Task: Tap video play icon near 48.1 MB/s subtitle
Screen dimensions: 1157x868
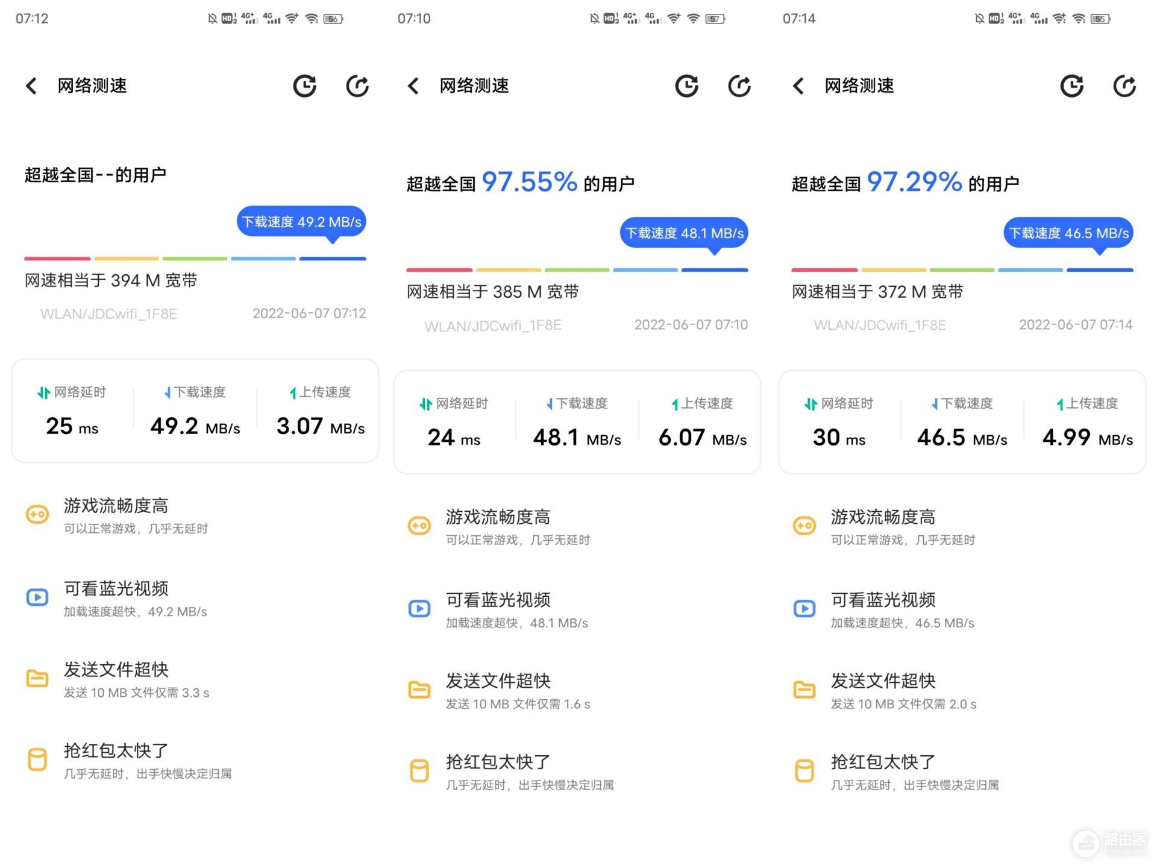Action: tap(419, 608)
